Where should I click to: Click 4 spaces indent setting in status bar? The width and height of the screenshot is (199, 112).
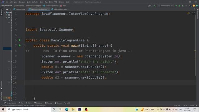[192, 105]
